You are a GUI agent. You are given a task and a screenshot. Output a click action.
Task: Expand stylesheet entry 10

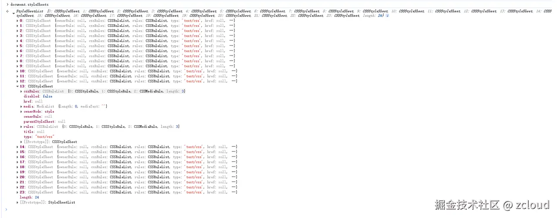[18, 71]
